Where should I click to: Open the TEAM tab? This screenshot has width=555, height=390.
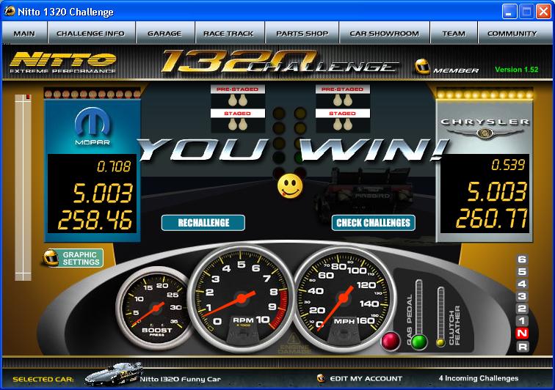pos(454,33)
